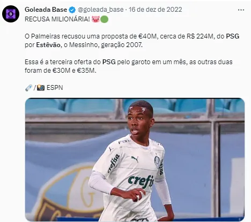Click the Palmeiras crest on the shirt

point(157,162)
